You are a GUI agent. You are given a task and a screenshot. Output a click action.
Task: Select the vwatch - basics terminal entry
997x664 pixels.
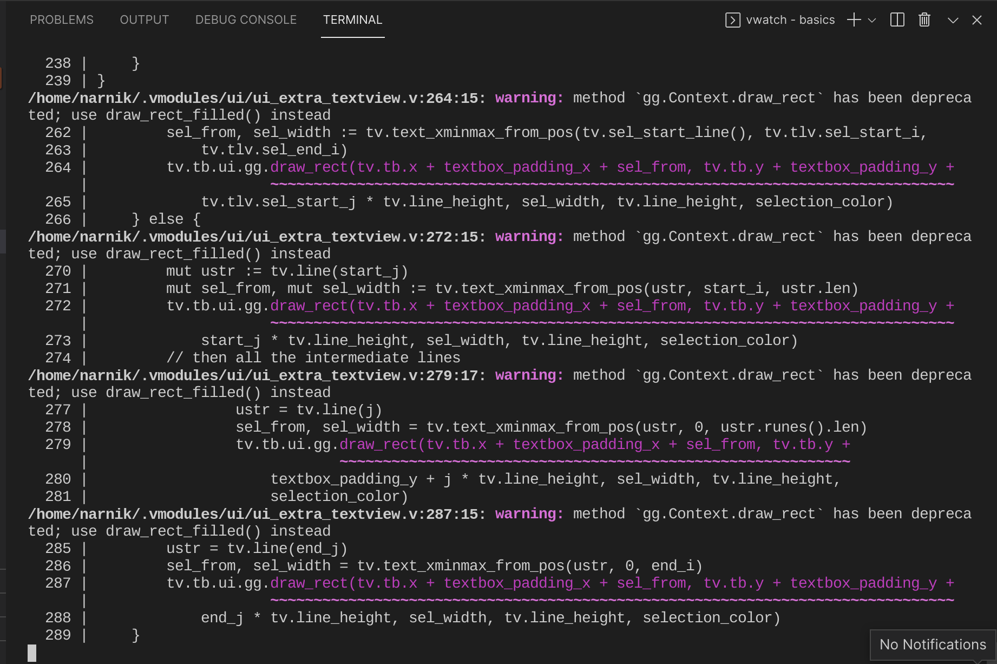coord(790,19)
